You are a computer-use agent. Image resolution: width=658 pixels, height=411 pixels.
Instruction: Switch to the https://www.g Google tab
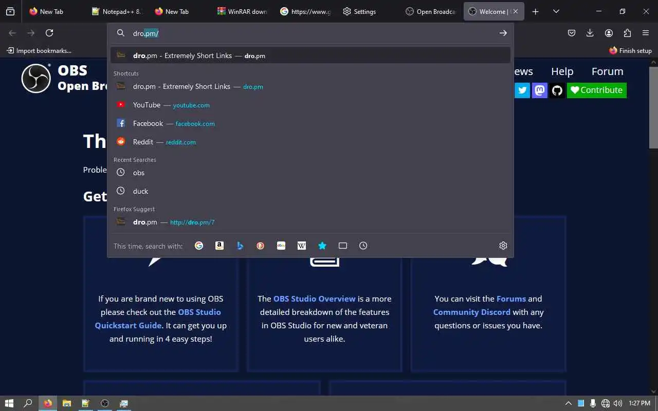305,11
